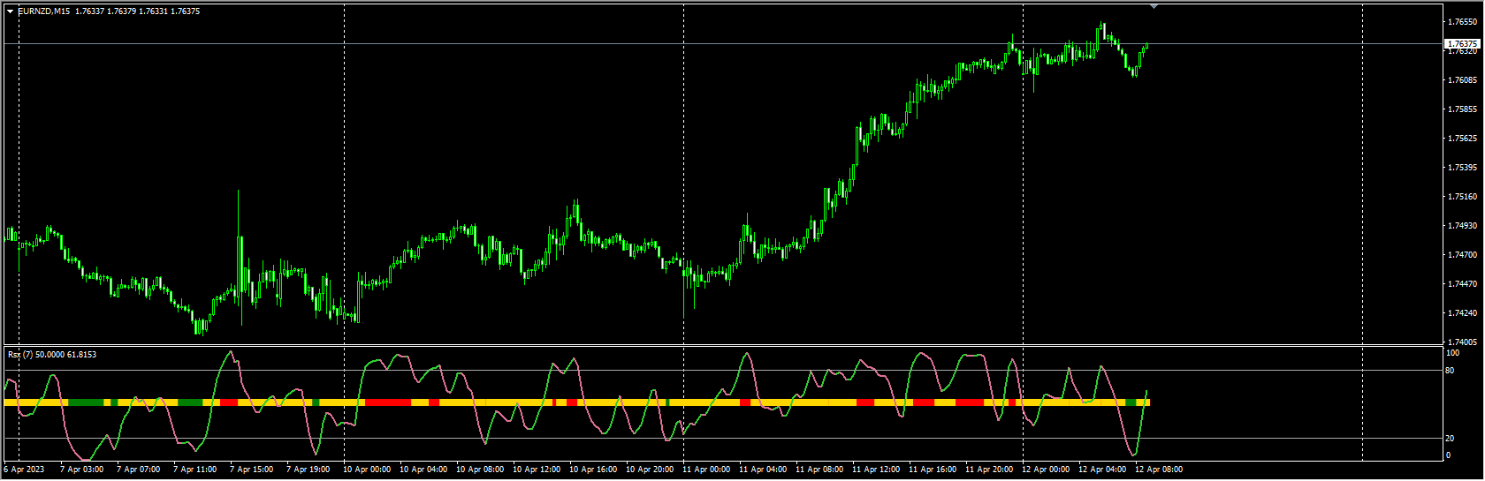Click the 10 Apr 20:00 time label

[650, 470]
